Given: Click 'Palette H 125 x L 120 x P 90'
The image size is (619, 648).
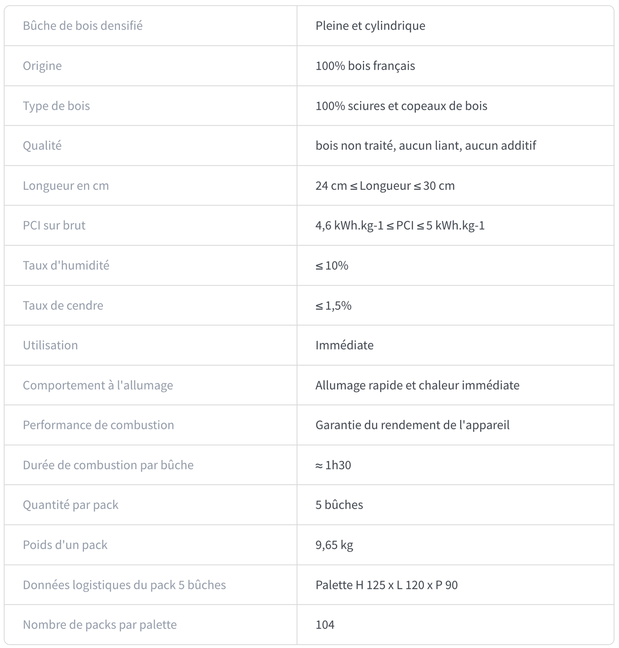Looking at the screenshot, I should [386, 585].
